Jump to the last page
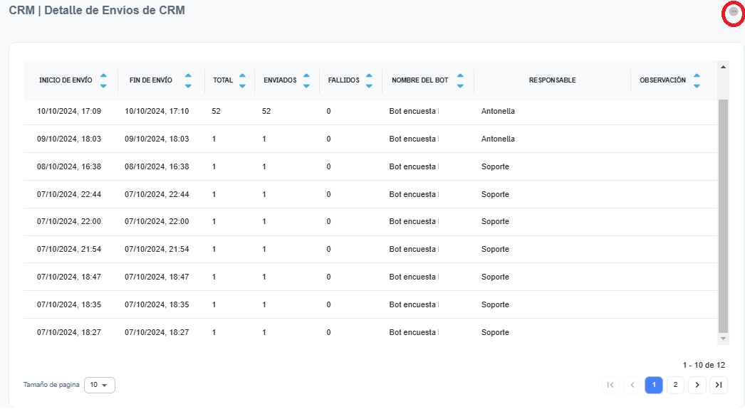 click(x=719, y=385)
